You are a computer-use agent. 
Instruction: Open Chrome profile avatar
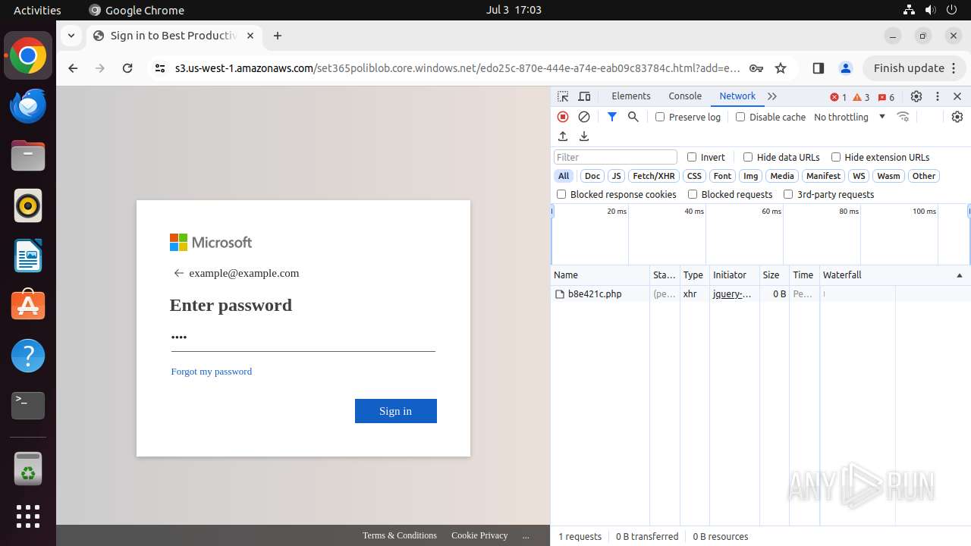(x=846, y=68)
